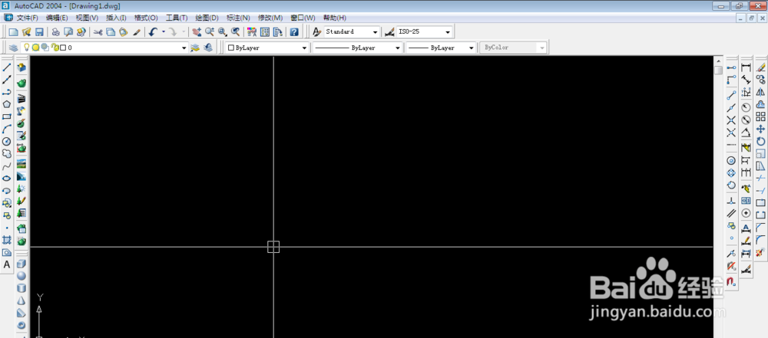Open Layer Properties Manager

(x=13, y=48)
